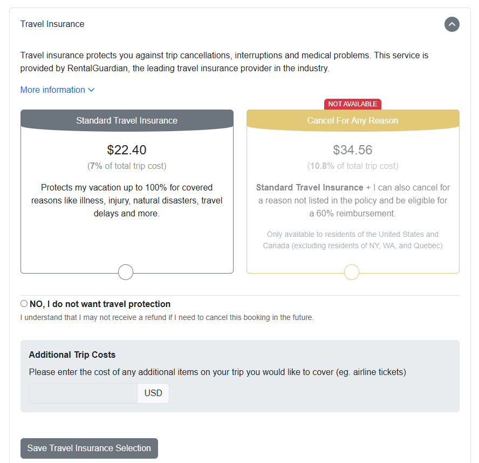Screen dimensions: 479x463
Task: Click the 60% reimbursement description text
Action: tap(353, 201)
